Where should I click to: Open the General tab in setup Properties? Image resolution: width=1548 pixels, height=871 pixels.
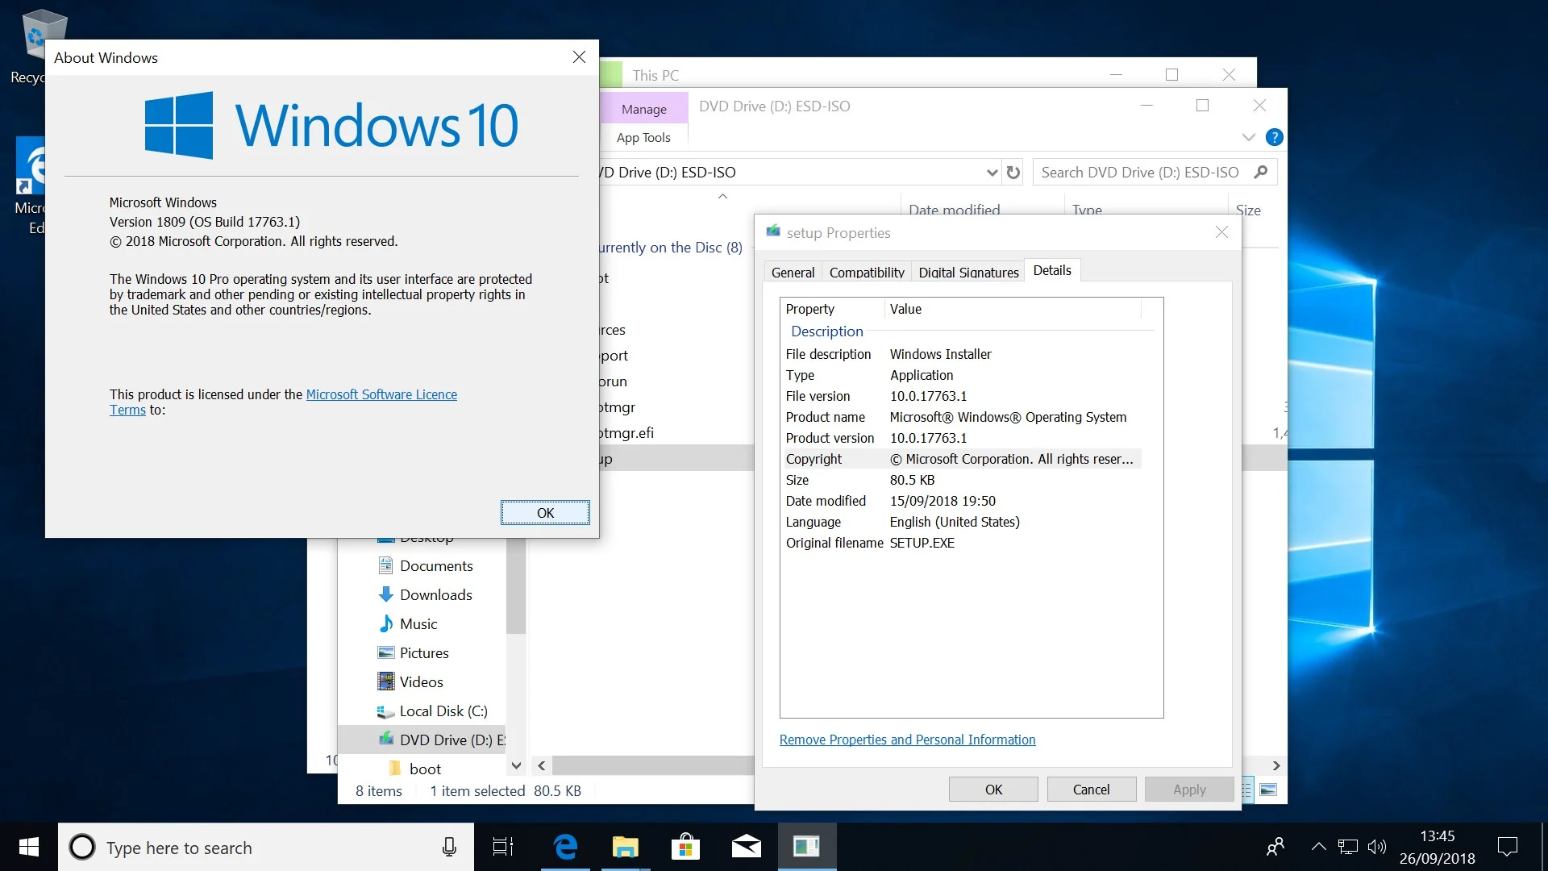[x=793, y=273]
